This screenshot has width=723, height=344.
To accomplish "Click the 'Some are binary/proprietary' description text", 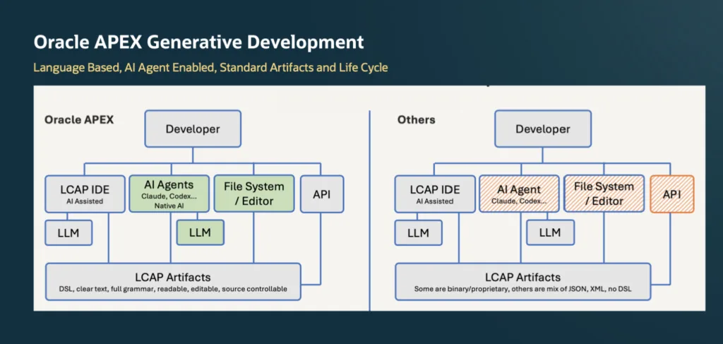I will point(523,289).
